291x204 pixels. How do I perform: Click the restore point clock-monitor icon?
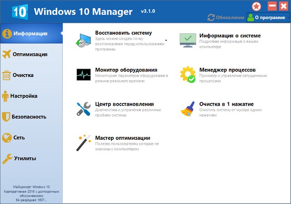(83, 41)
